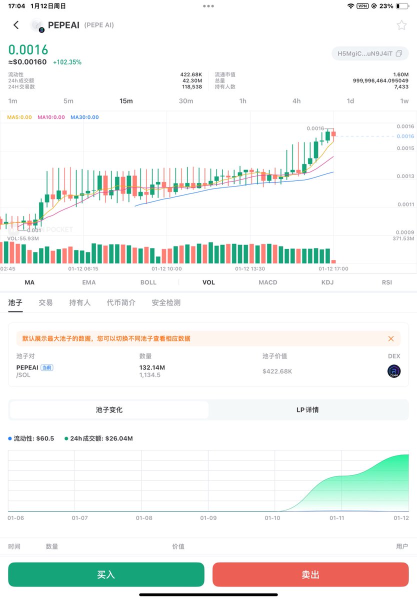Screen dimensions: 417x600
Task: Click the market cap value 1.60M
Action: tap(401, 74)
